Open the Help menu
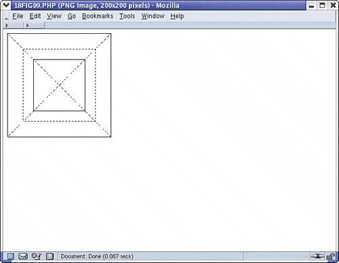Screen dimensions: 339x263 177,16
